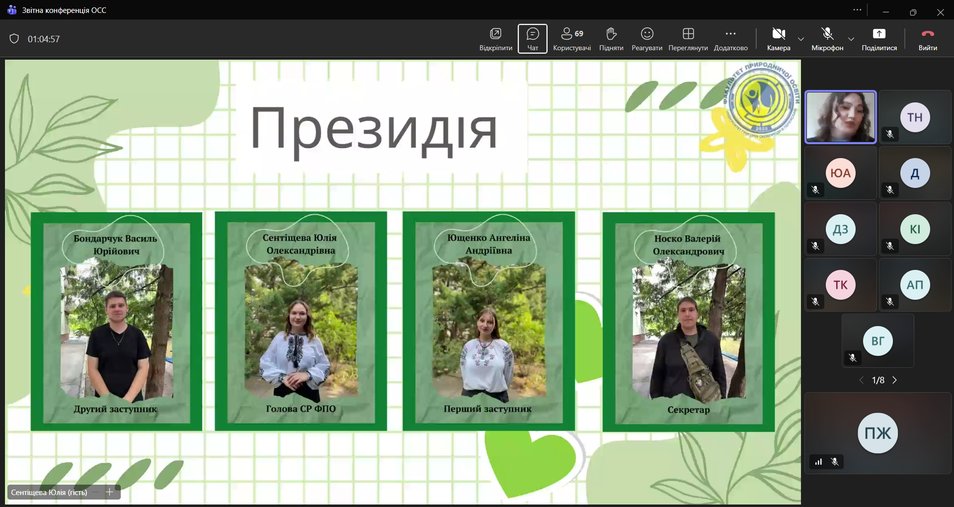Open the title bar three-dots menu
The height and width of the screenshot is (507, 954).
(x=857, y=10)
